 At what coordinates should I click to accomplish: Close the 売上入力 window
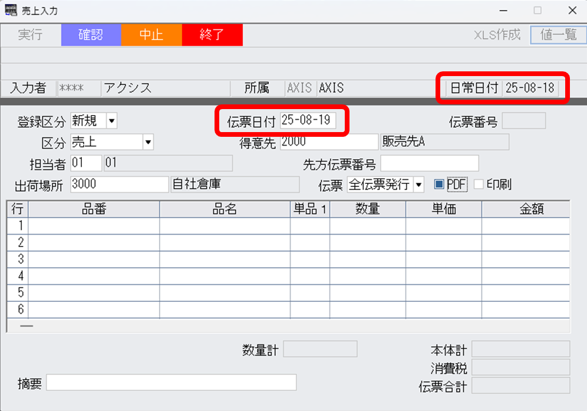point(572,11)
